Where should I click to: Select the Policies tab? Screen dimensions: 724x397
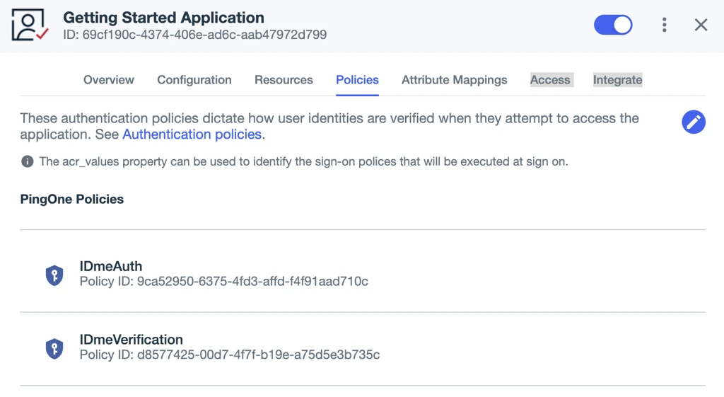357,80
